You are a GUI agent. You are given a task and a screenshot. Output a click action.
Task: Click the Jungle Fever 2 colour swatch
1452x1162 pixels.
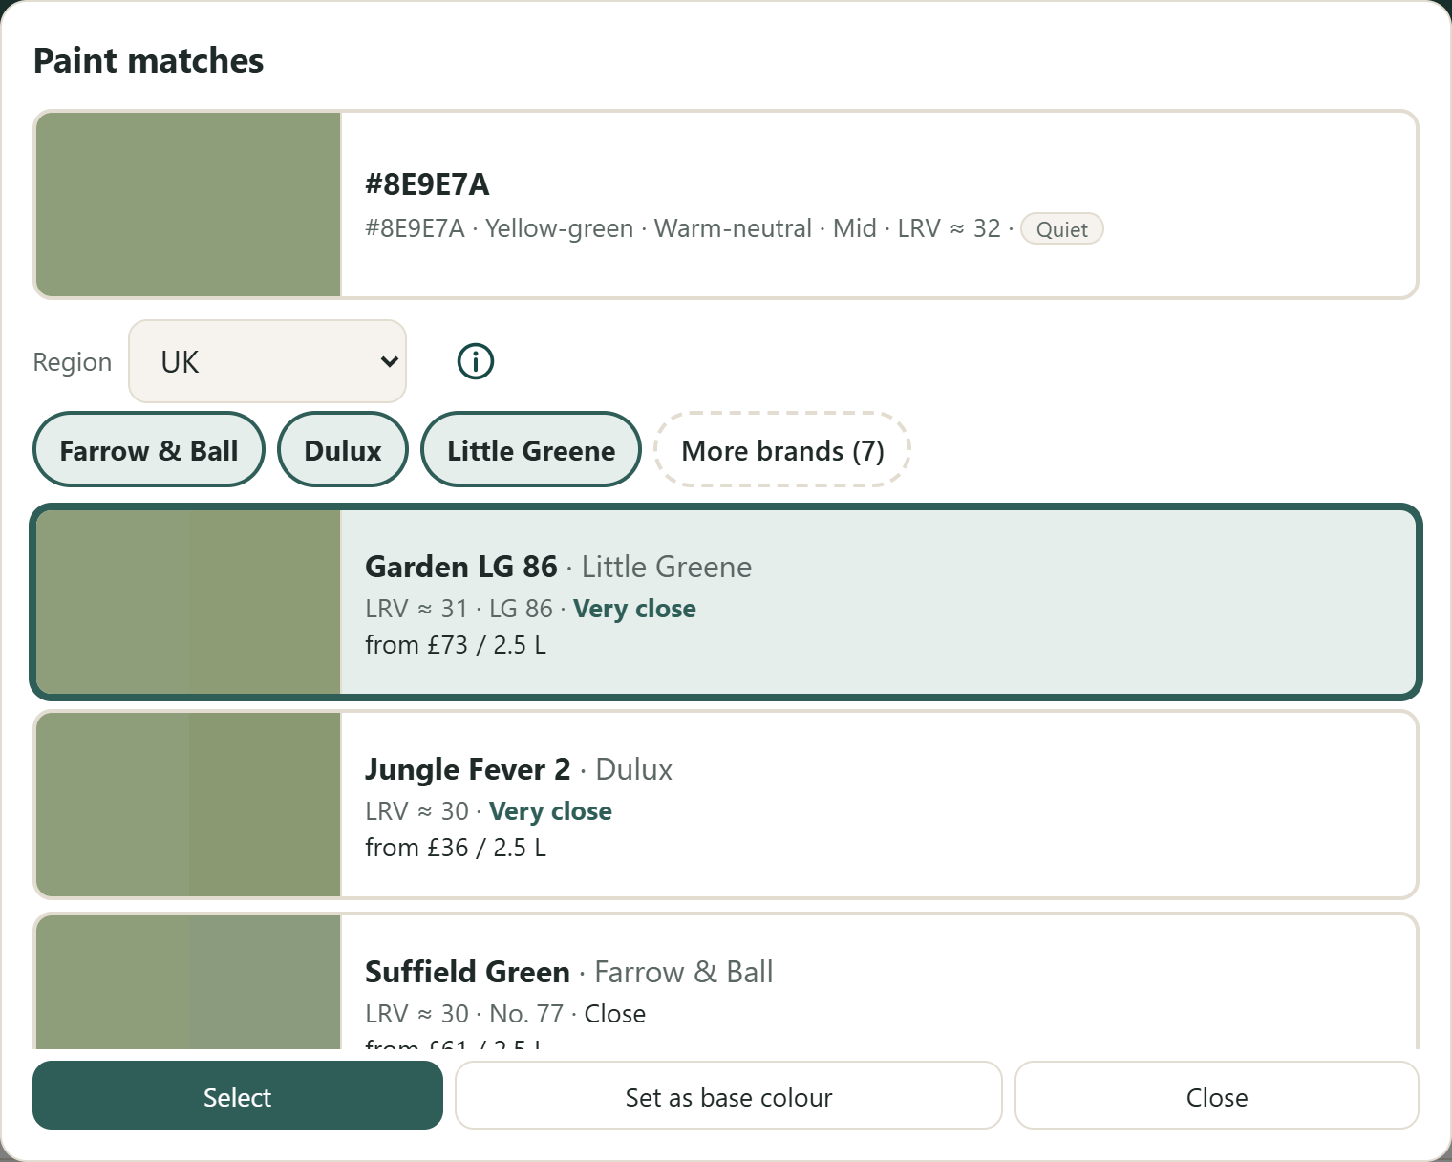click(x=188, y=805)
